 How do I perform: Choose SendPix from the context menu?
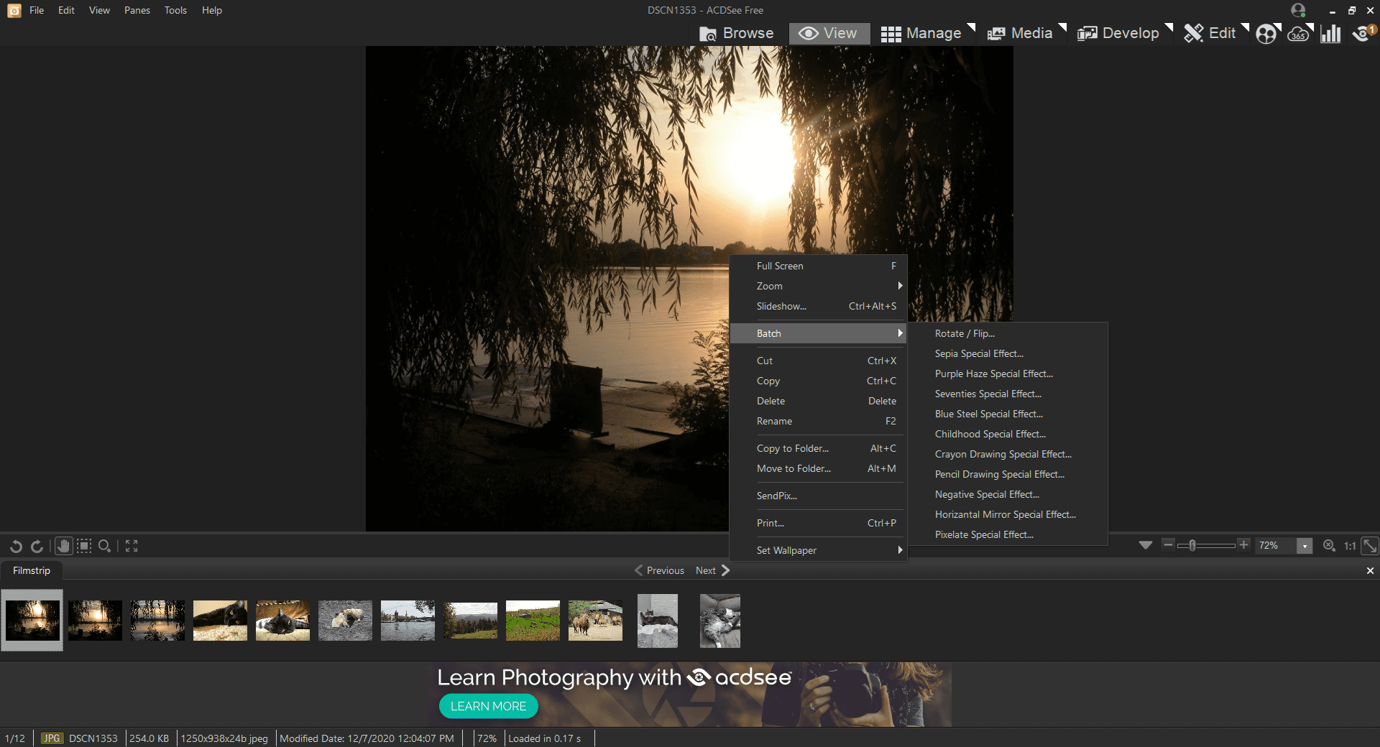(818, 496)
